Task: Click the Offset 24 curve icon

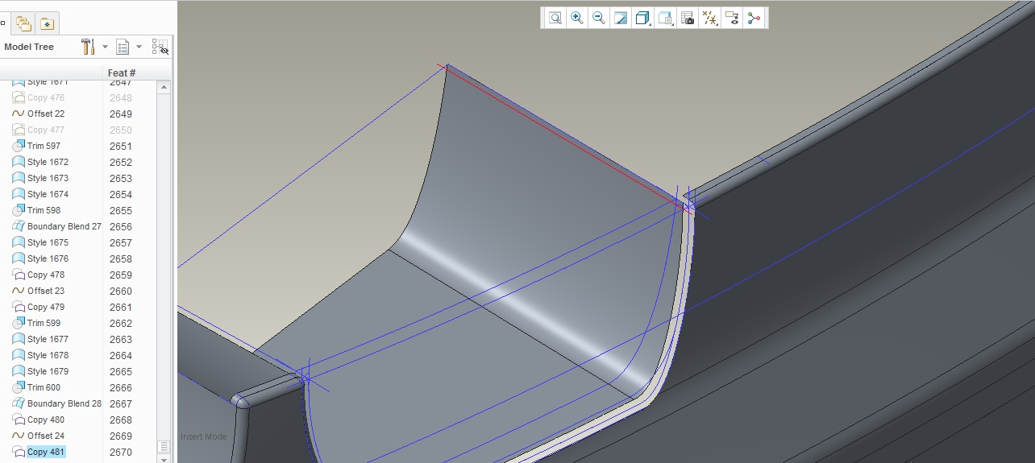Action: pyautogui.click(x=19, y=436)
